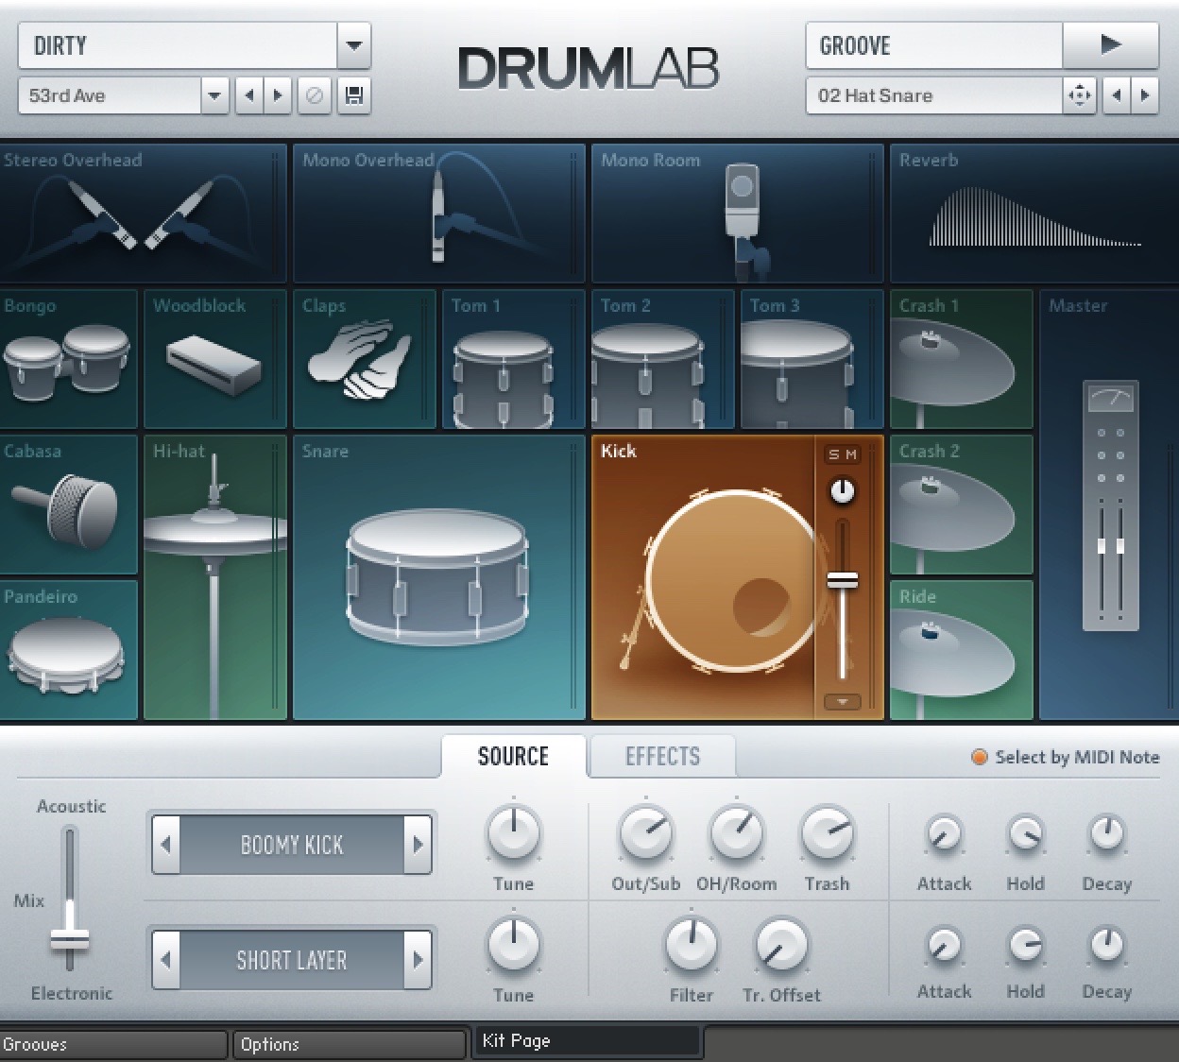Click the electronic layer Tune knob
Viewport: 1179px width, 1062px height.
pyautogui.click(x=513, y=945)
